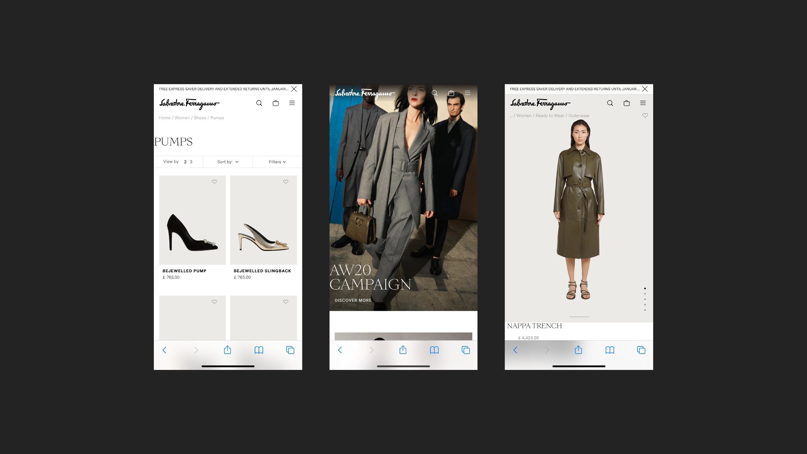Navigate to Ready to Wear breadcrumb

tap(549, 116)
